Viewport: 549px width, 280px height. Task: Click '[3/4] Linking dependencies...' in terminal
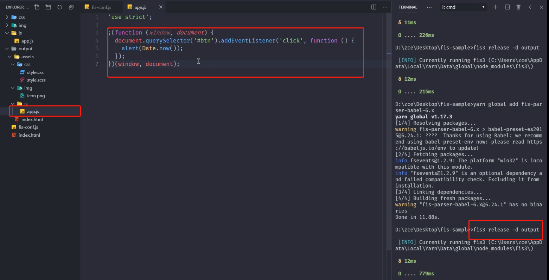click(439, 192)
